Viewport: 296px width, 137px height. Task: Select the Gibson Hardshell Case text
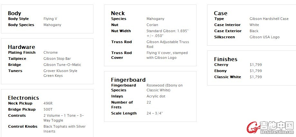coord(269,19)
